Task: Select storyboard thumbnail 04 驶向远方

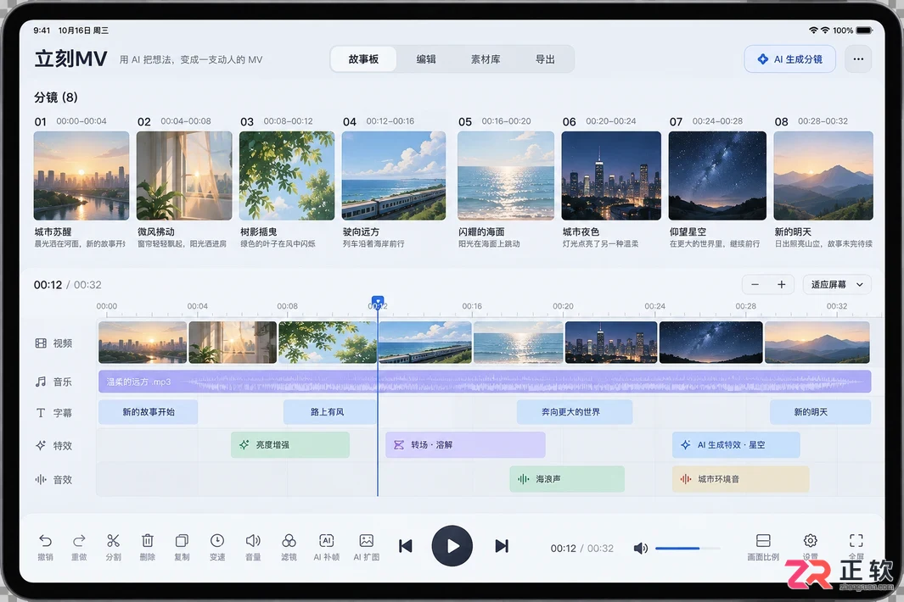Action: coord(394,176)
